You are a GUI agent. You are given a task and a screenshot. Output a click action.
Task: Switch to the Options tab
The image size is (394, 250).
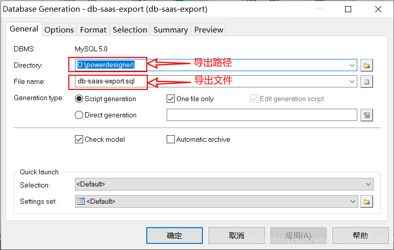(x=59, y=30)
